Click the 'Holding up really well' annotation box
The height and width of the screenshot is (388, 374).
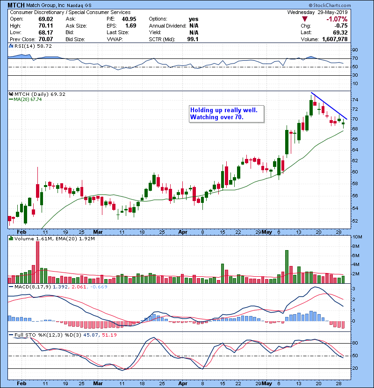coord(226,114)
